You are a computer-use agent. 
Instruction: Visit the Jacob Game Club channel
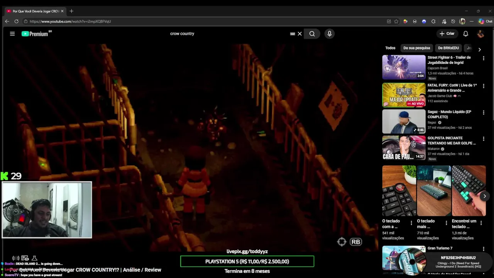pyautogui.click(x=440, y=96)
